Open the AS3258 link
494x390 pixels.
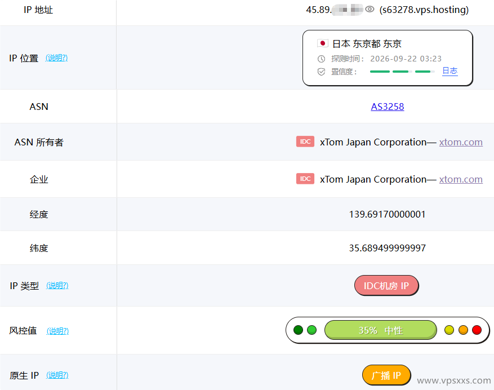coord(387,107)
